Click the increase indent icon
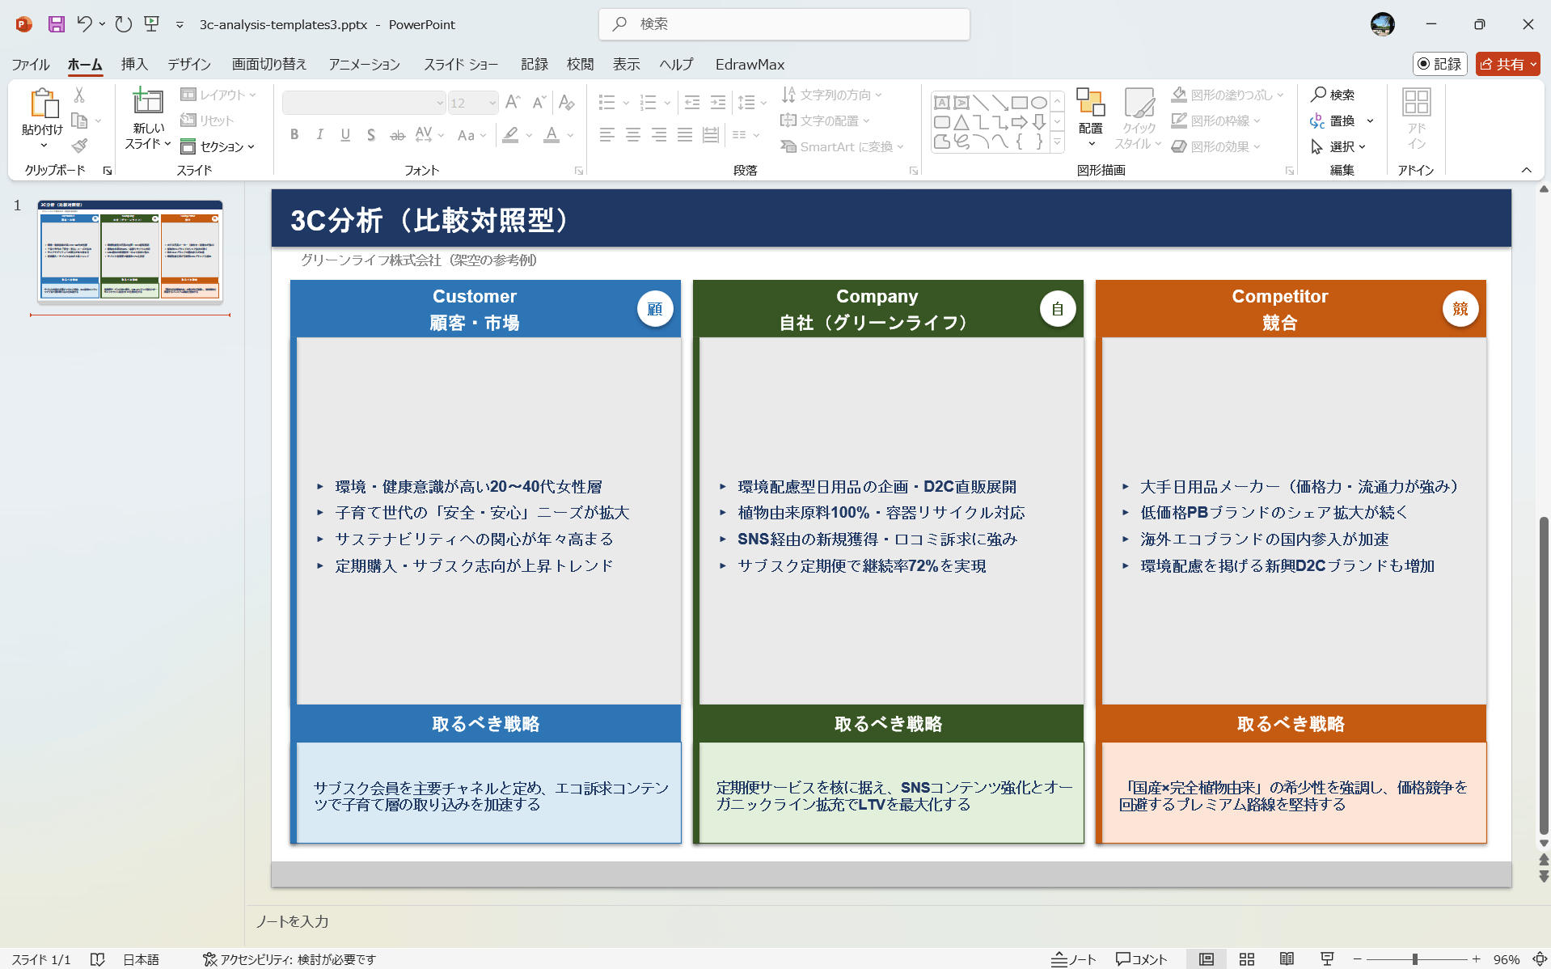Image resolution: width=1551 pixels, height=969 pixels. pyautogui.click(x=718, y=102)
